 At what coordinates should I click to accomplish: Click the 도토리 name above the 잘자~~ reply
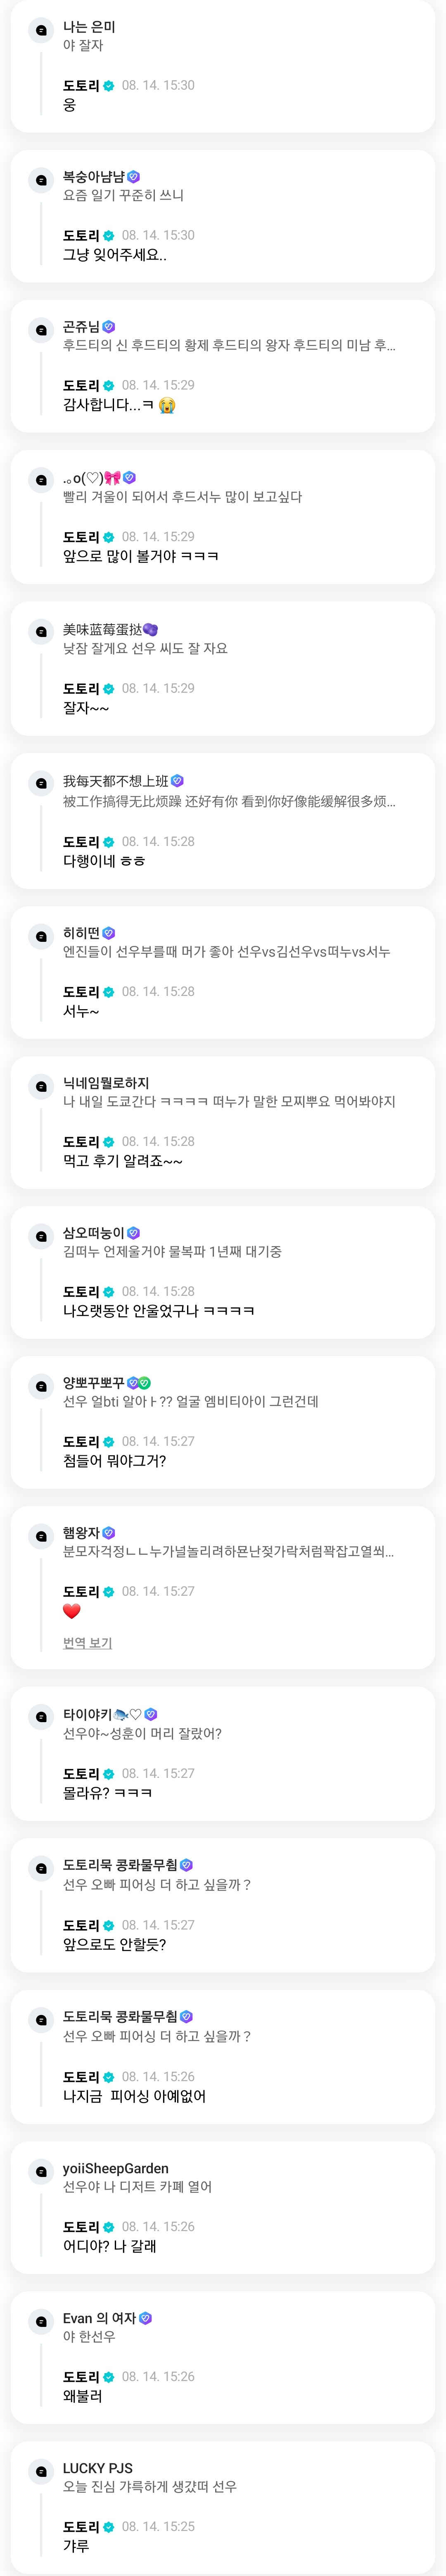(x=81, y=689)
